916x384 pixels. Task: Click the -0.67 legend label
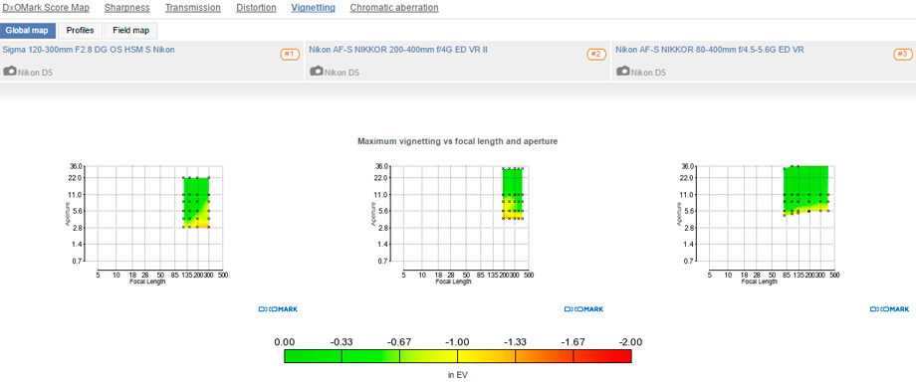point(400,342)
